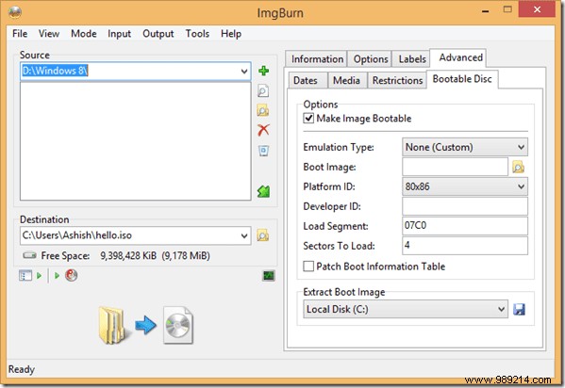Screen dimensions: 565x388
Task: Expand the Destination path dropdown
Action: point(244,235)
